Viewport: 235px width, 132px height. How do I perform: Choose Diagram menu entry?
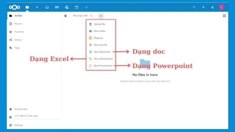[101, 38]
